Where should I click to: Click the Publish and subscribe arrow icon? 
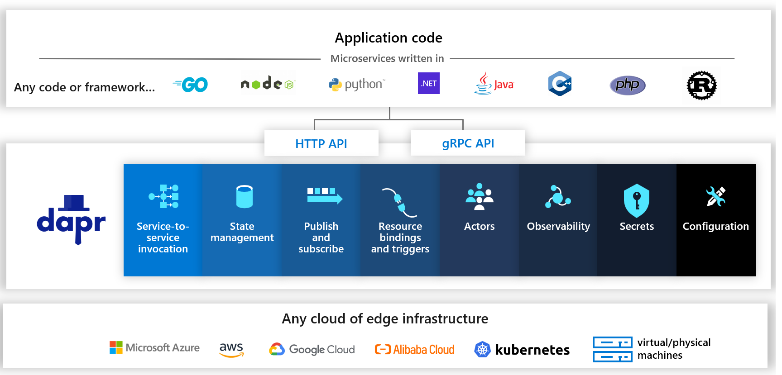[325, 195]
